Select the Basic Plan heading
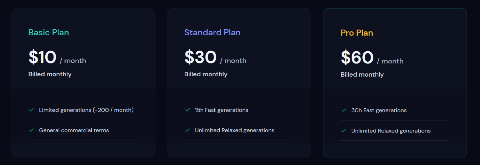Screen dimensions: 480x165 (x=49, y=32)
